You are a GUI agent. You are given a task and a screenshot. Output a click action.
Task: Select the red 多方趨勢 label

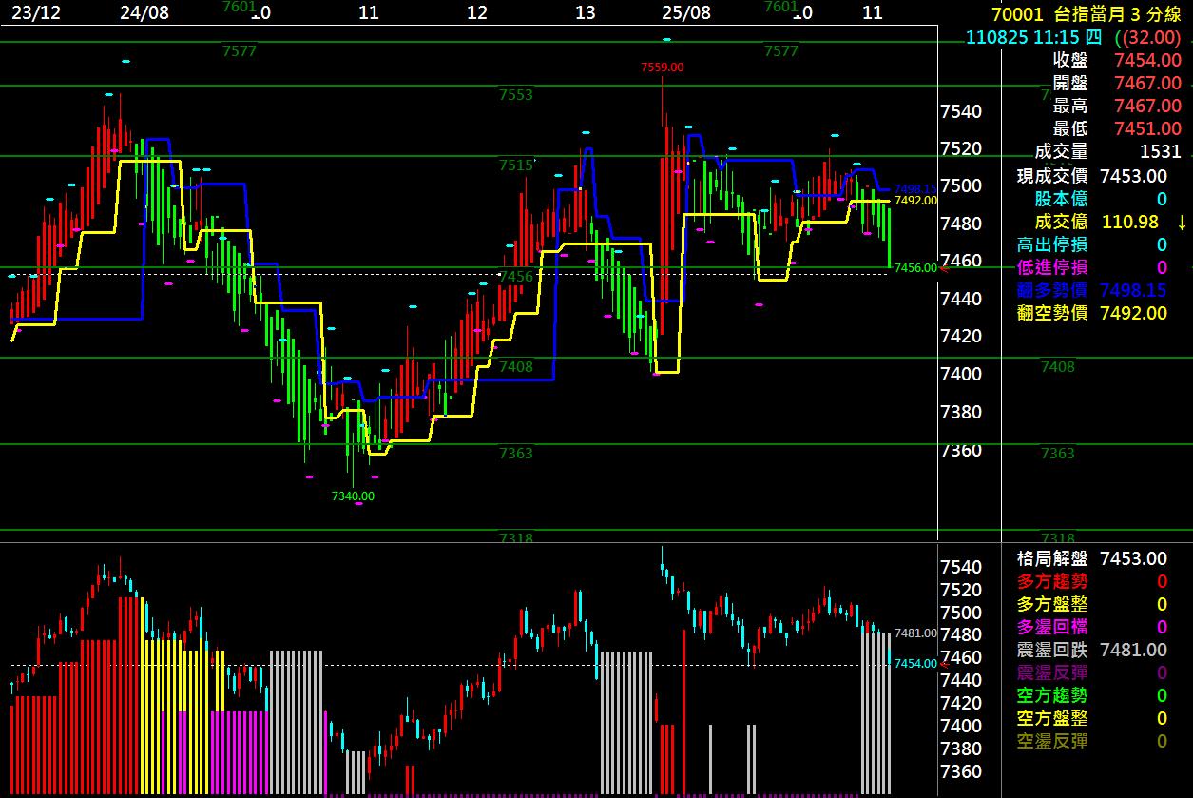tap(1052, 581)
